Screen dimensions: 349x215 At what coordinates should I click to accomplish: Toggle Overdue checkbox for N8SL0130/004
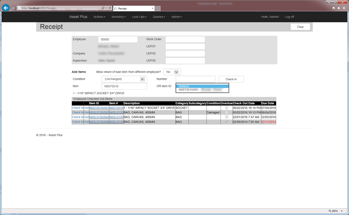tap(226, 117)
